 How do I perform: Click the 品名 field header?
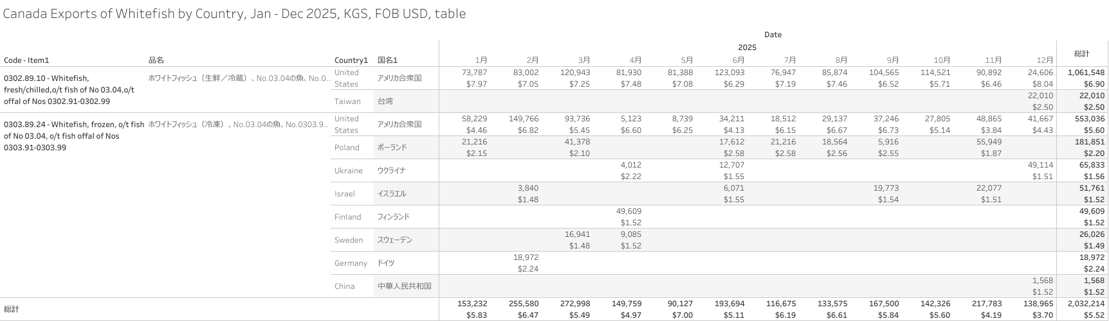pyautogui.click(x=156, y=60)
